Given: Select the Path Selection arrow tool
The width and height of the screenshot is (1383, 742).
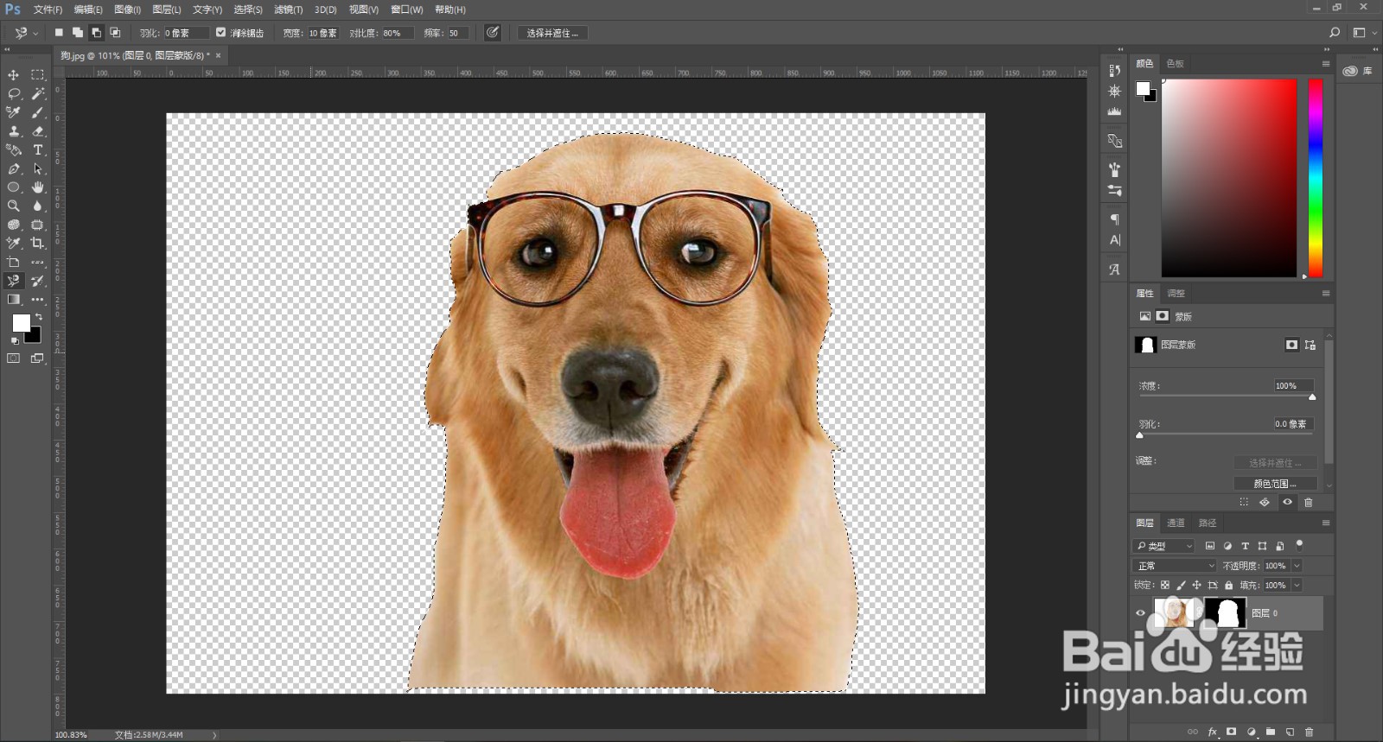Looking at the screenshot, I should click(37, 169).
